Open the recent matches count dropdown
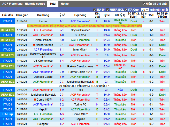This screenshot has height=127, width=170. (x=145, y=10)
